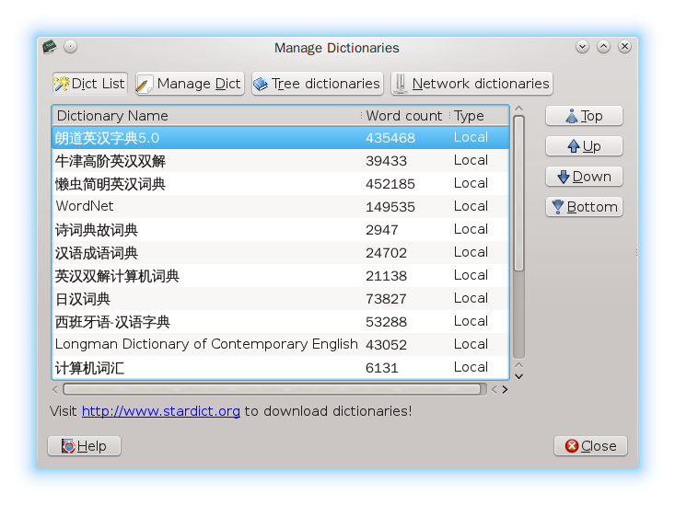Select the 计算机词汇 dictionary
Screen dimensions: 675x505
coord(280,368)
